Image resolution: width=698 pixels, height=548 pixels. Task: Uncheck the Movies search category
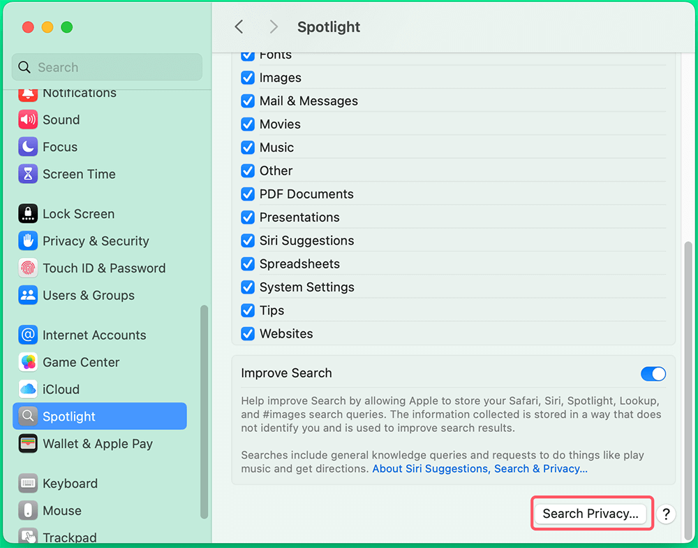pyautogui.click(x=248, y=124)
